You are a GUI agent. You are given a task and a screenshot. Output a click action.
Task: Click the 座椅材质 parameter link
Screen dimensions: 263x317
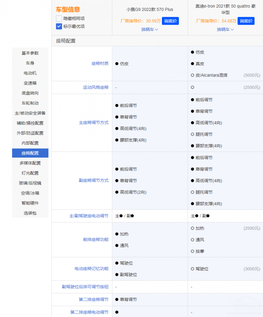(100, 63)
